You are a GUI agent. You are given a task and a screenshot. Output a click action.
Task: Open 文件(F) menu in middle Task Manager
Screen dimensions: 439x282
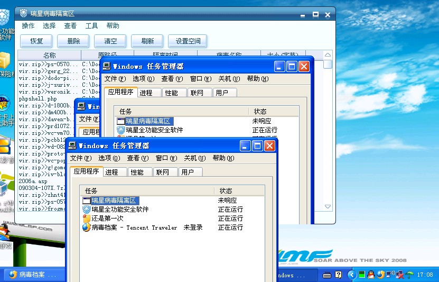coord(115,79)
